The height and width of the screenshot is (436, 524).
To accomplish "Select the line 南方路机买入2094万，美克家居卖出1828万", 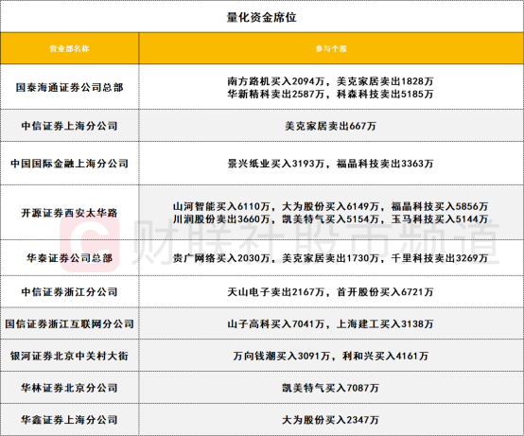I will tap(330, 81).
